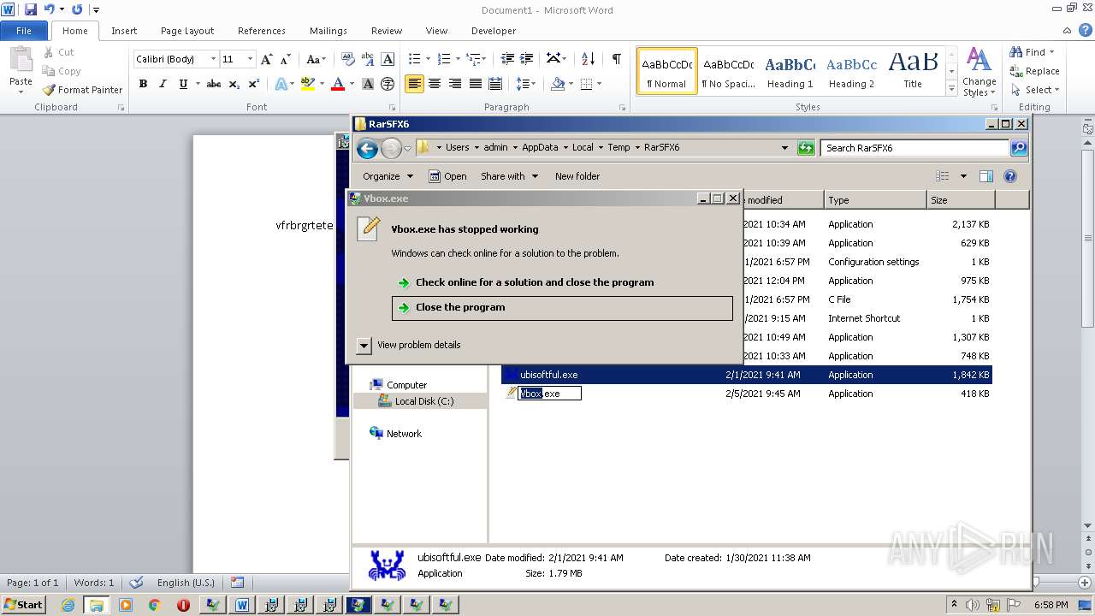The width and height of the screenshot is (1095, 616).
Task: Toggle Show/Hide paragraph marks
Action: 616,59
